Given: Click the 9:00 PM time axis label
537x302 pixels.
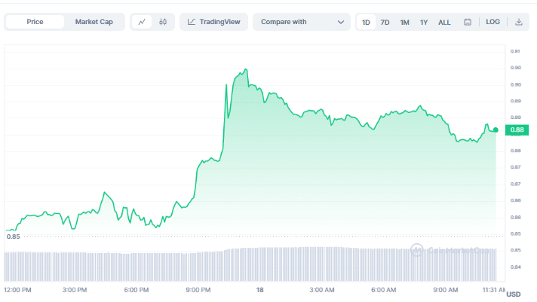Looking at the screenshot, I should coord(198,290).
